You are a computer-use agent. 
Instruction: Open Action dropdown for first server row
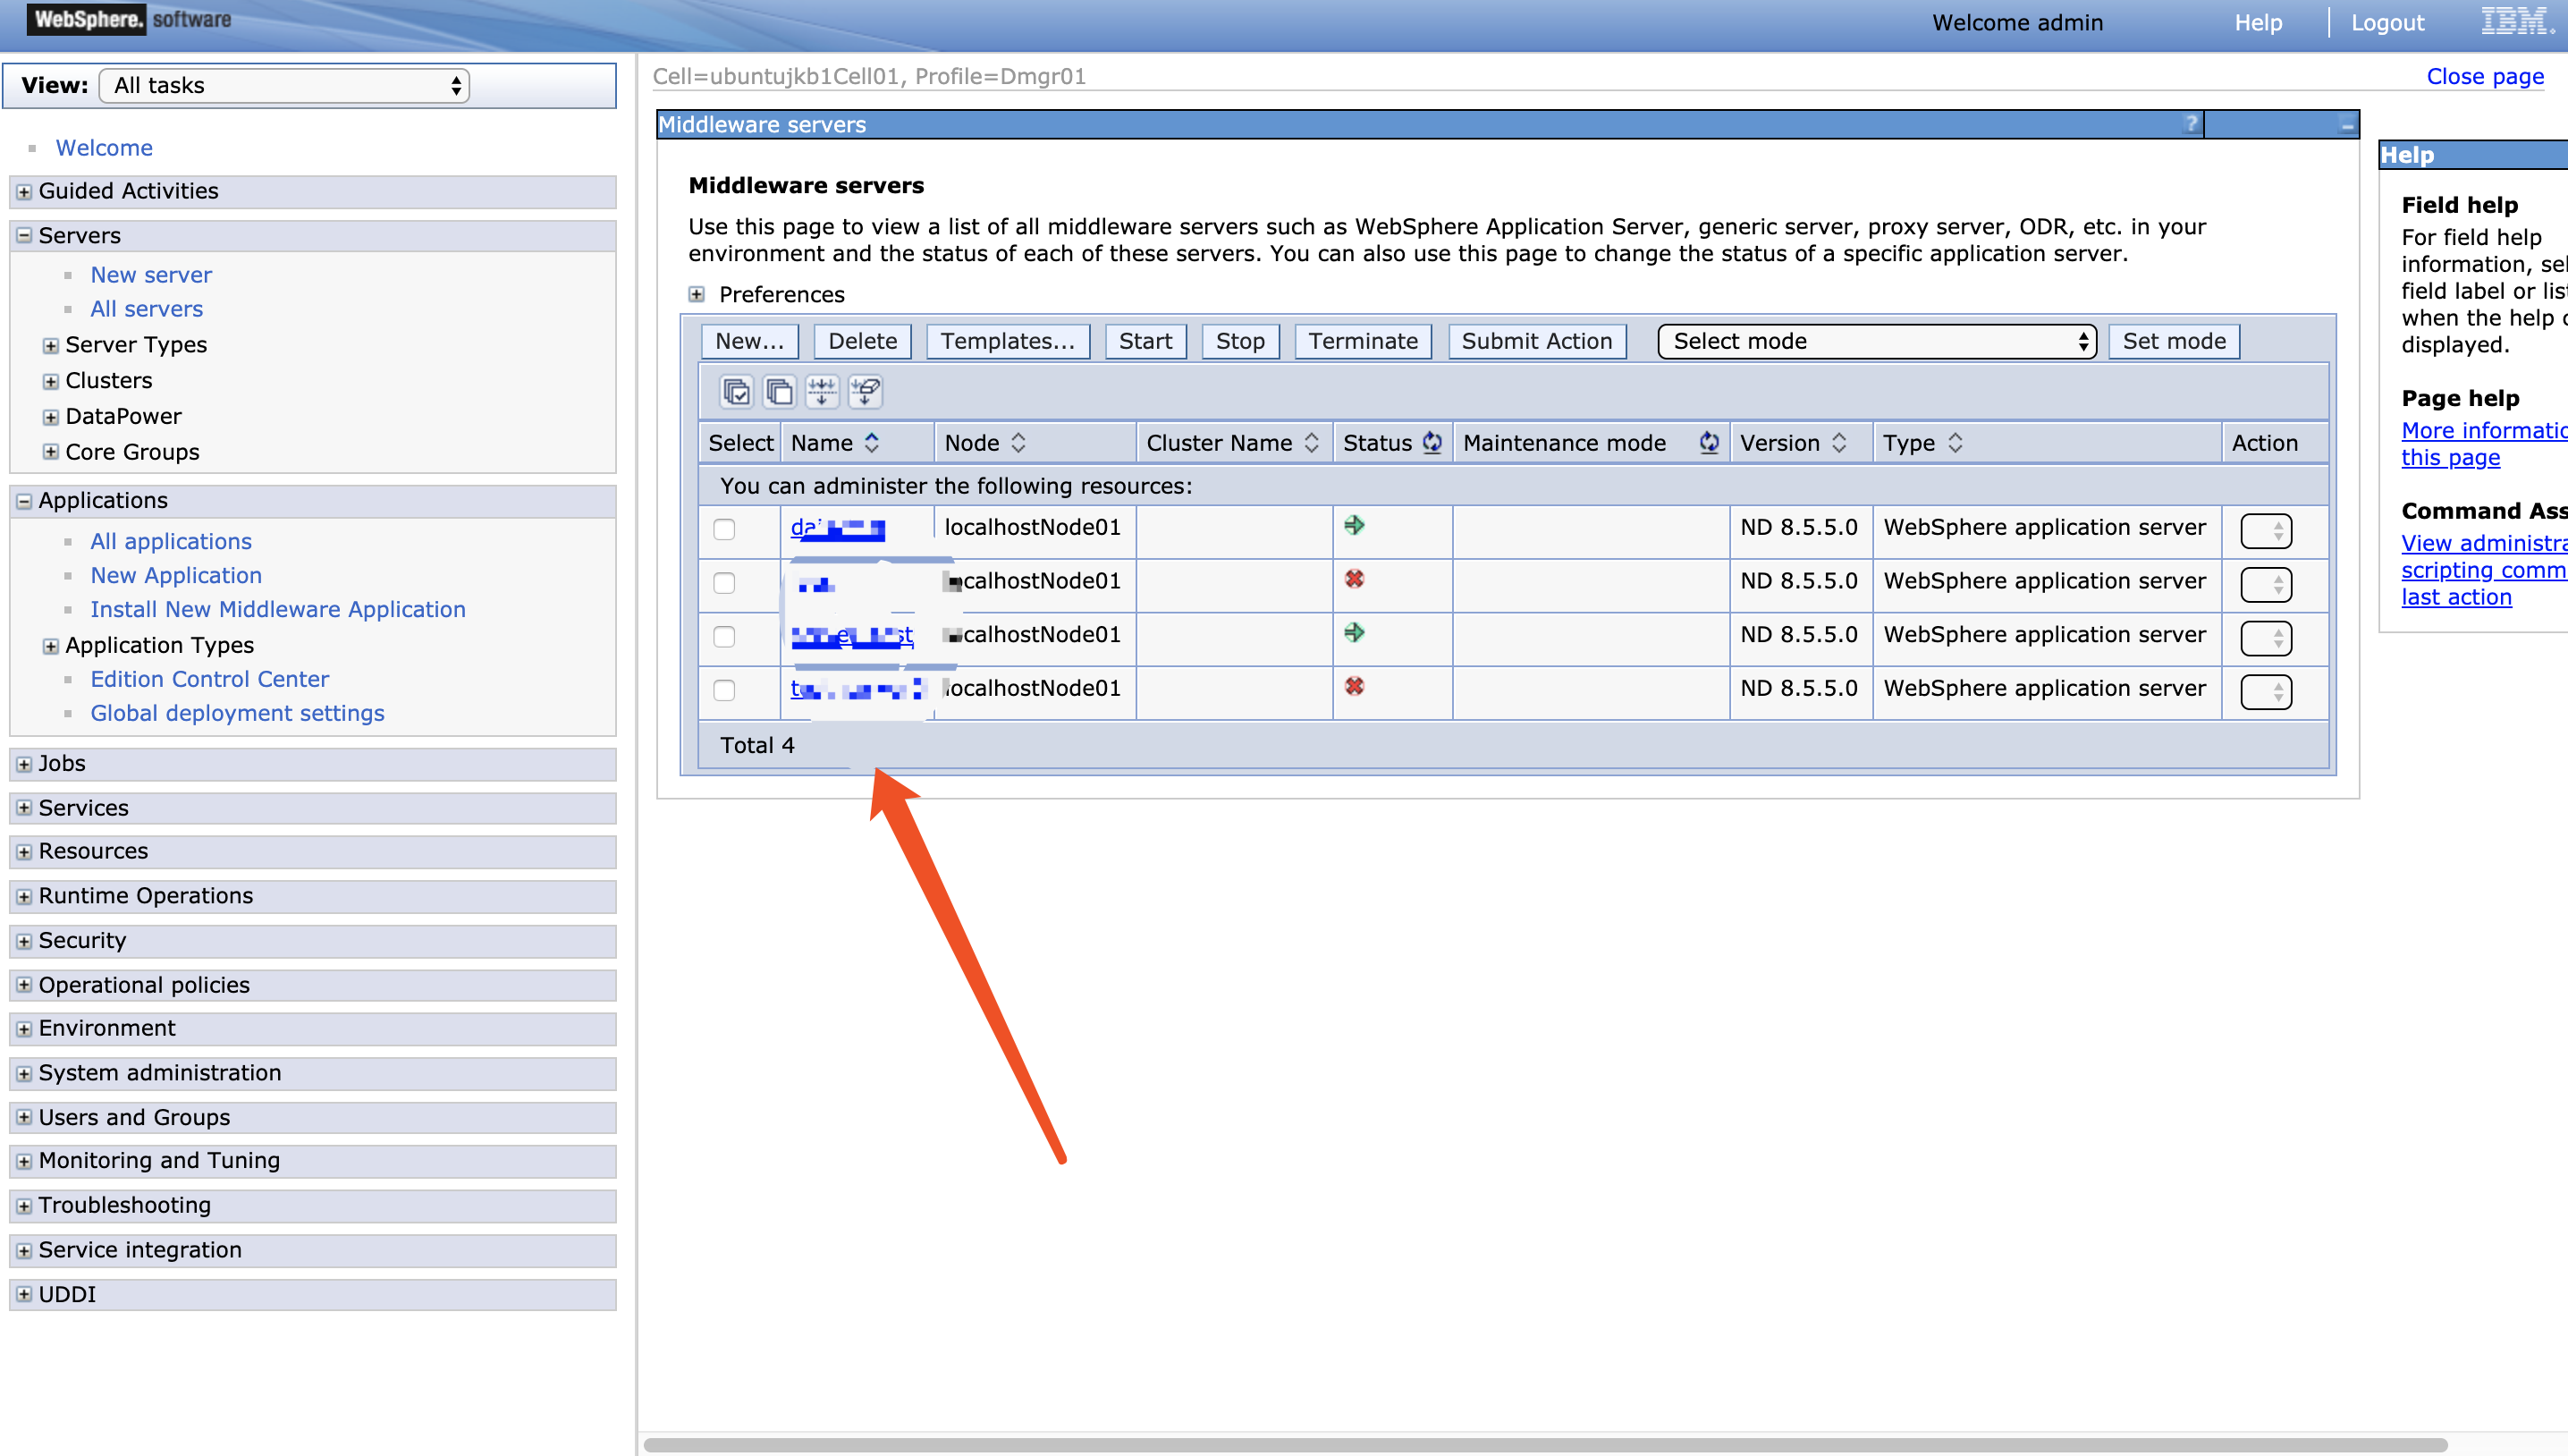[2265, 531]
